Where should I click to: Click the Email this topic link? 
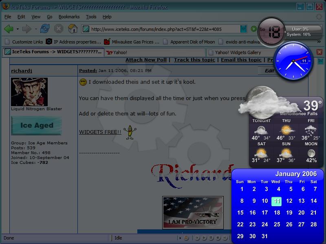point(241,60)
